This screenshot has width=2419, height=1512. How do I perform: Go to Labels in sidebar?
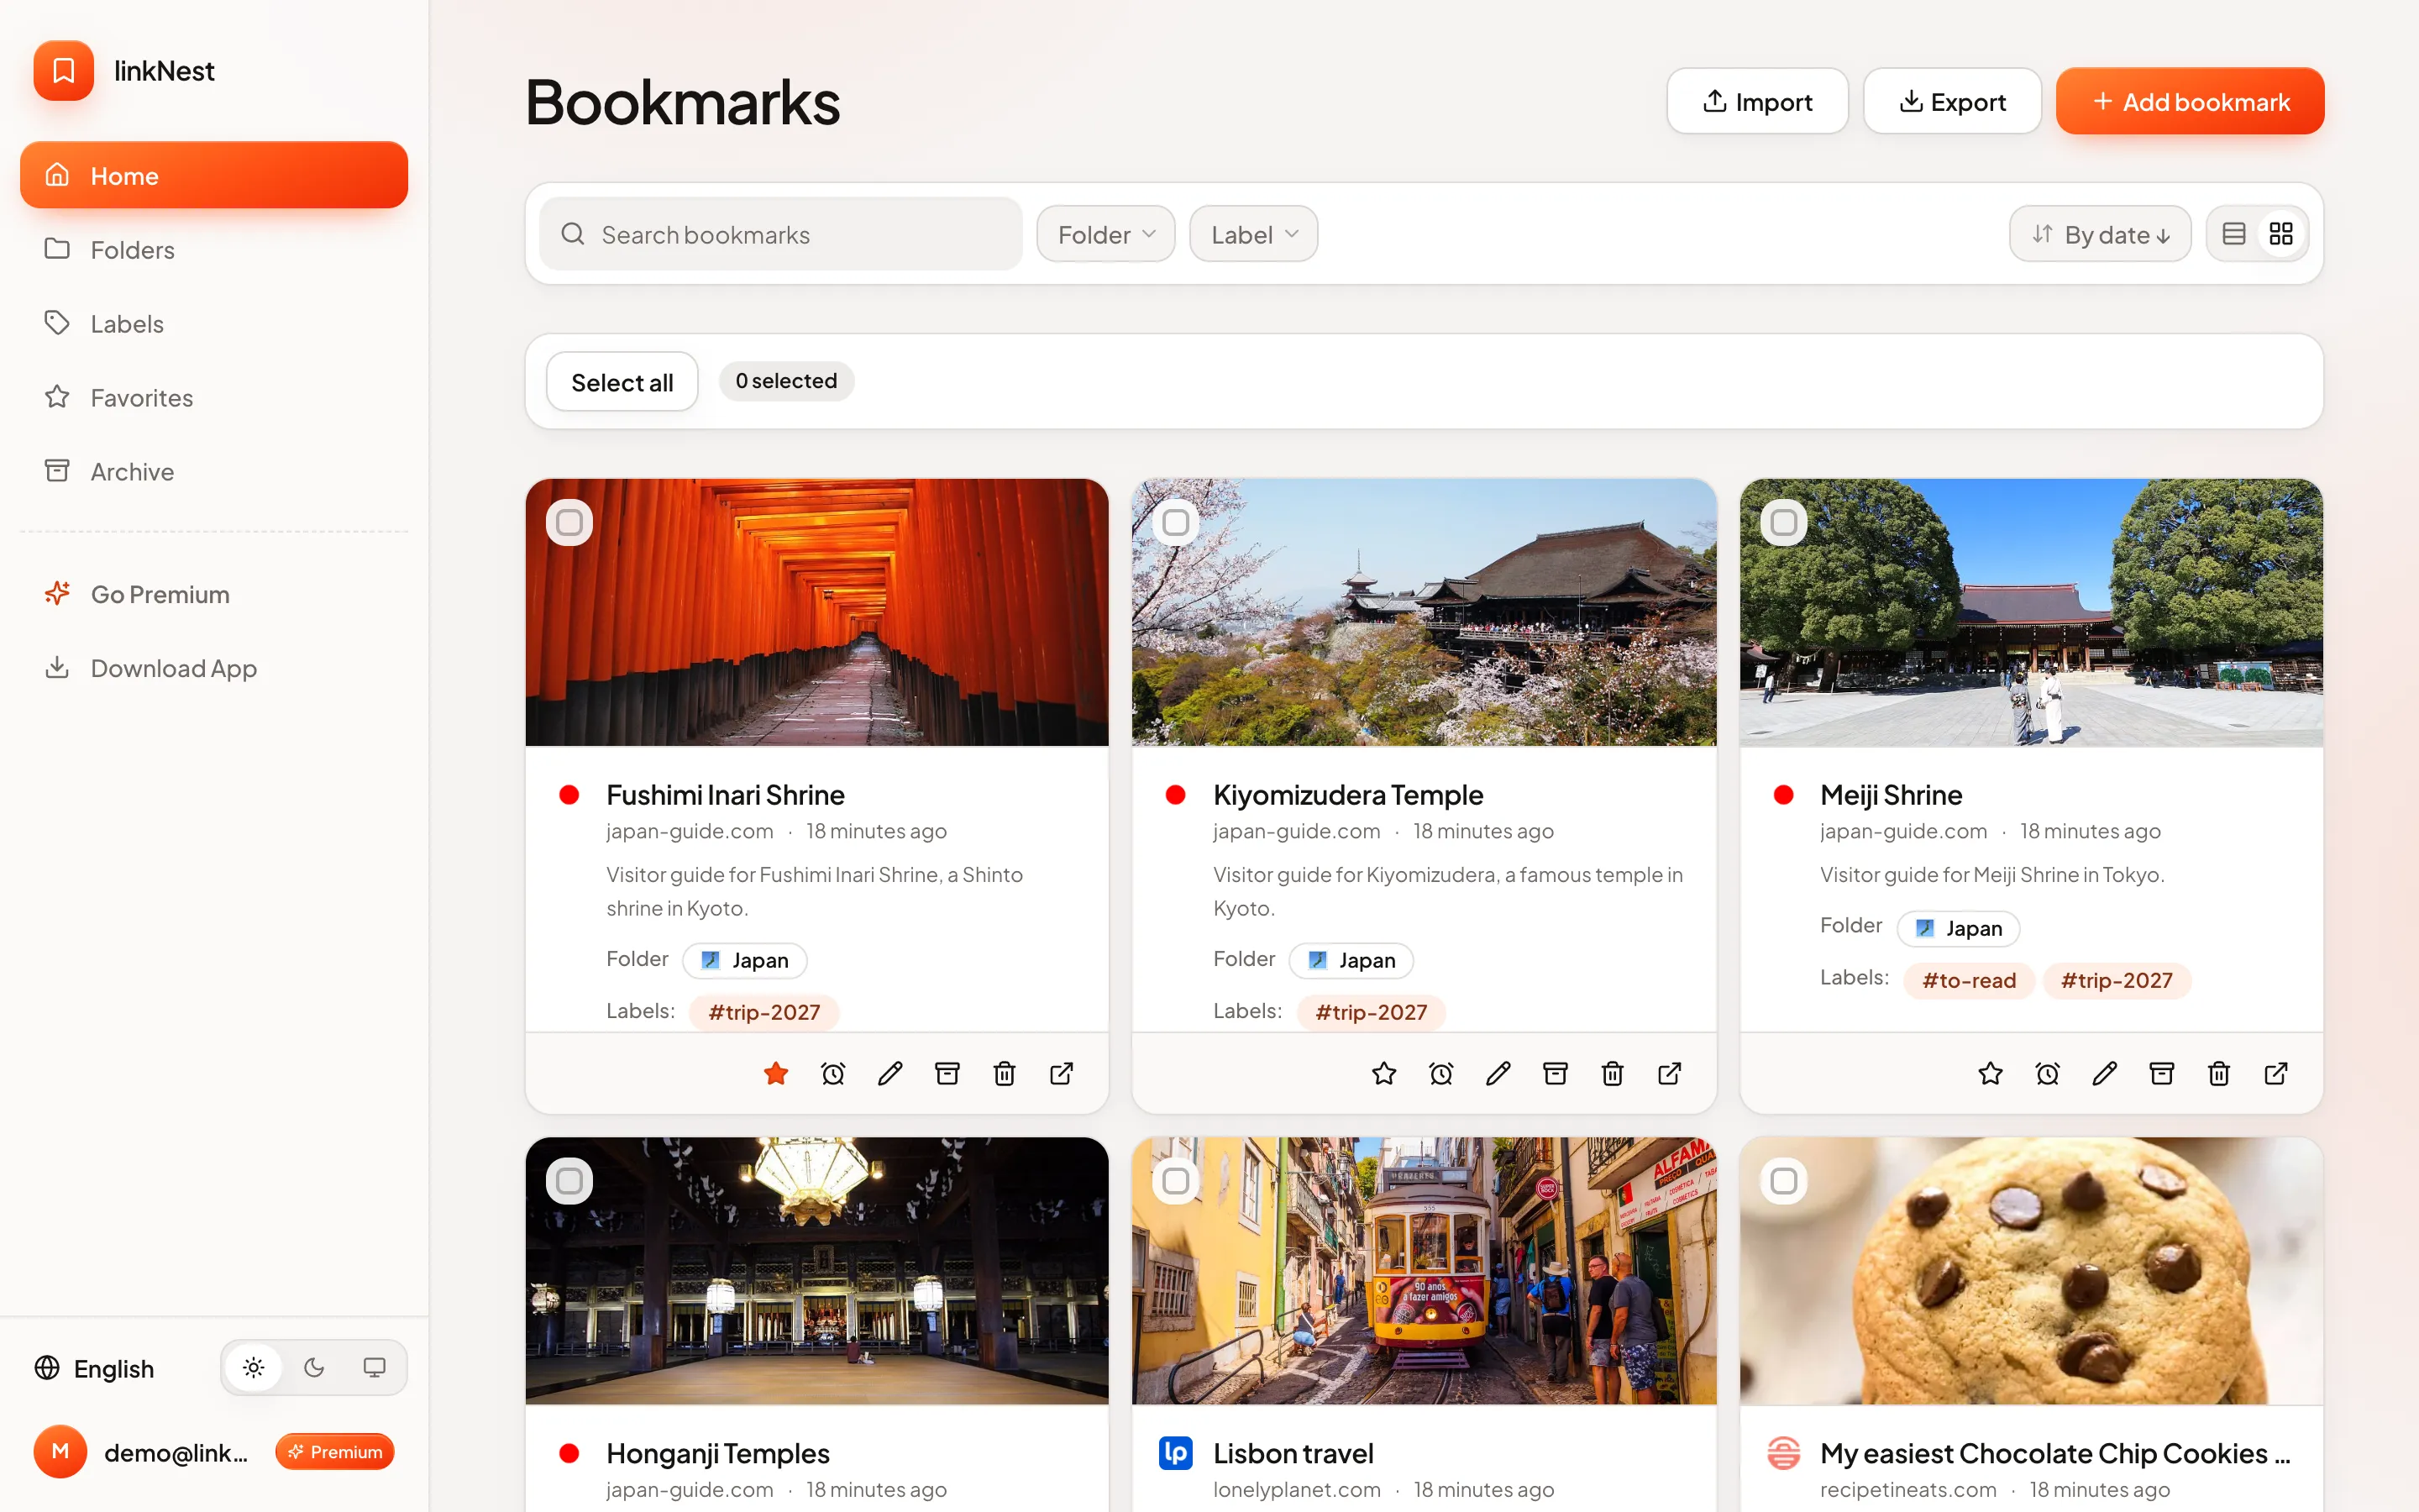click(214, 323)
